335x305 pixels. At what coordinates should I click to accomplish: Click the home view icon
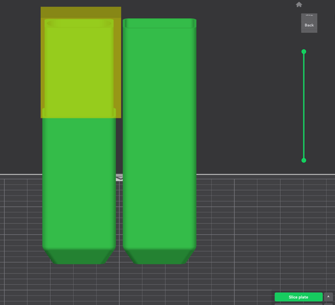coord(299,5)
